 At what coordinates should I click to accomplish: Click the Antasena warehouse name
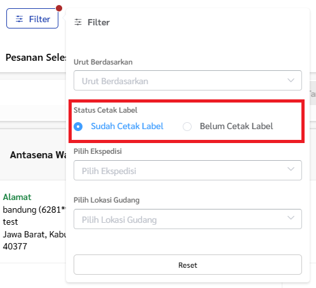(x=38, y=155)
